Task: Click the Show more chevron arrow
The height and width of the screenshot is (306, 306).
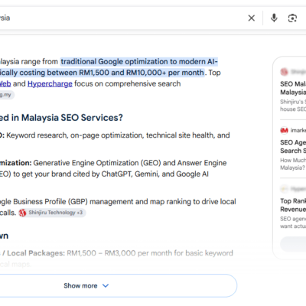Action: 106,285
